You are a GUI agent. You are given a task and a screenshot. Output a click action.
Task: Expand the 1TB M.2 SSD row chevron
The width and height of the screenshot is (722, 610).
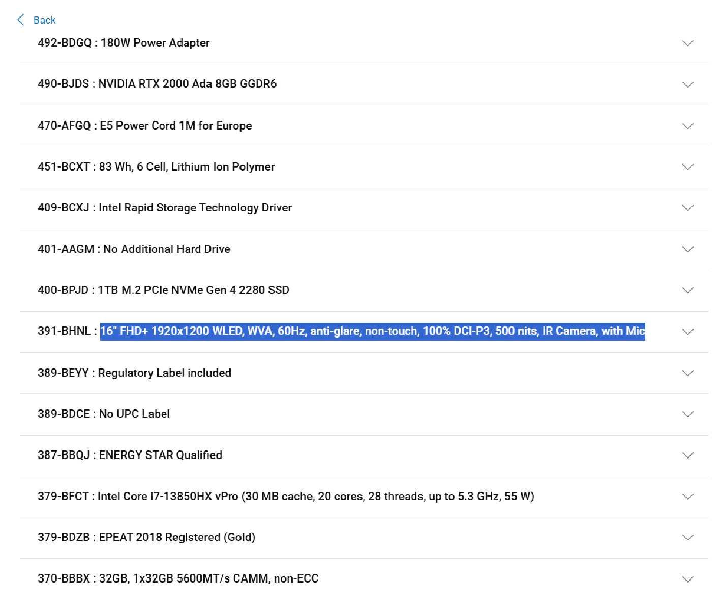(x=687, y=290)
